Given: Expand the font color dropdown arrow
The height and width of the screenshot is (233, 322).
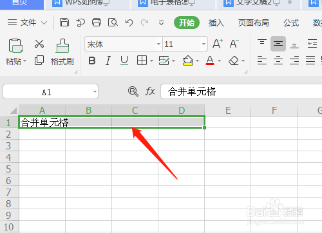Looking at the screenshot, I should click(219, 61).
